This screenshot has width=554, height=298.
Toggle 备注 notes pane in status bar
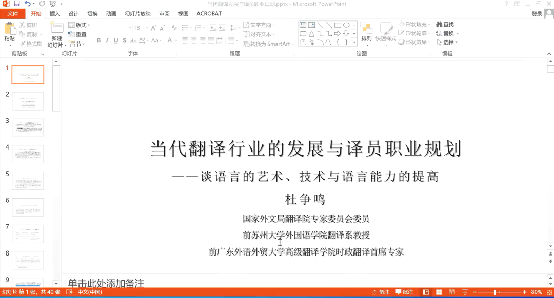[381, 292]
